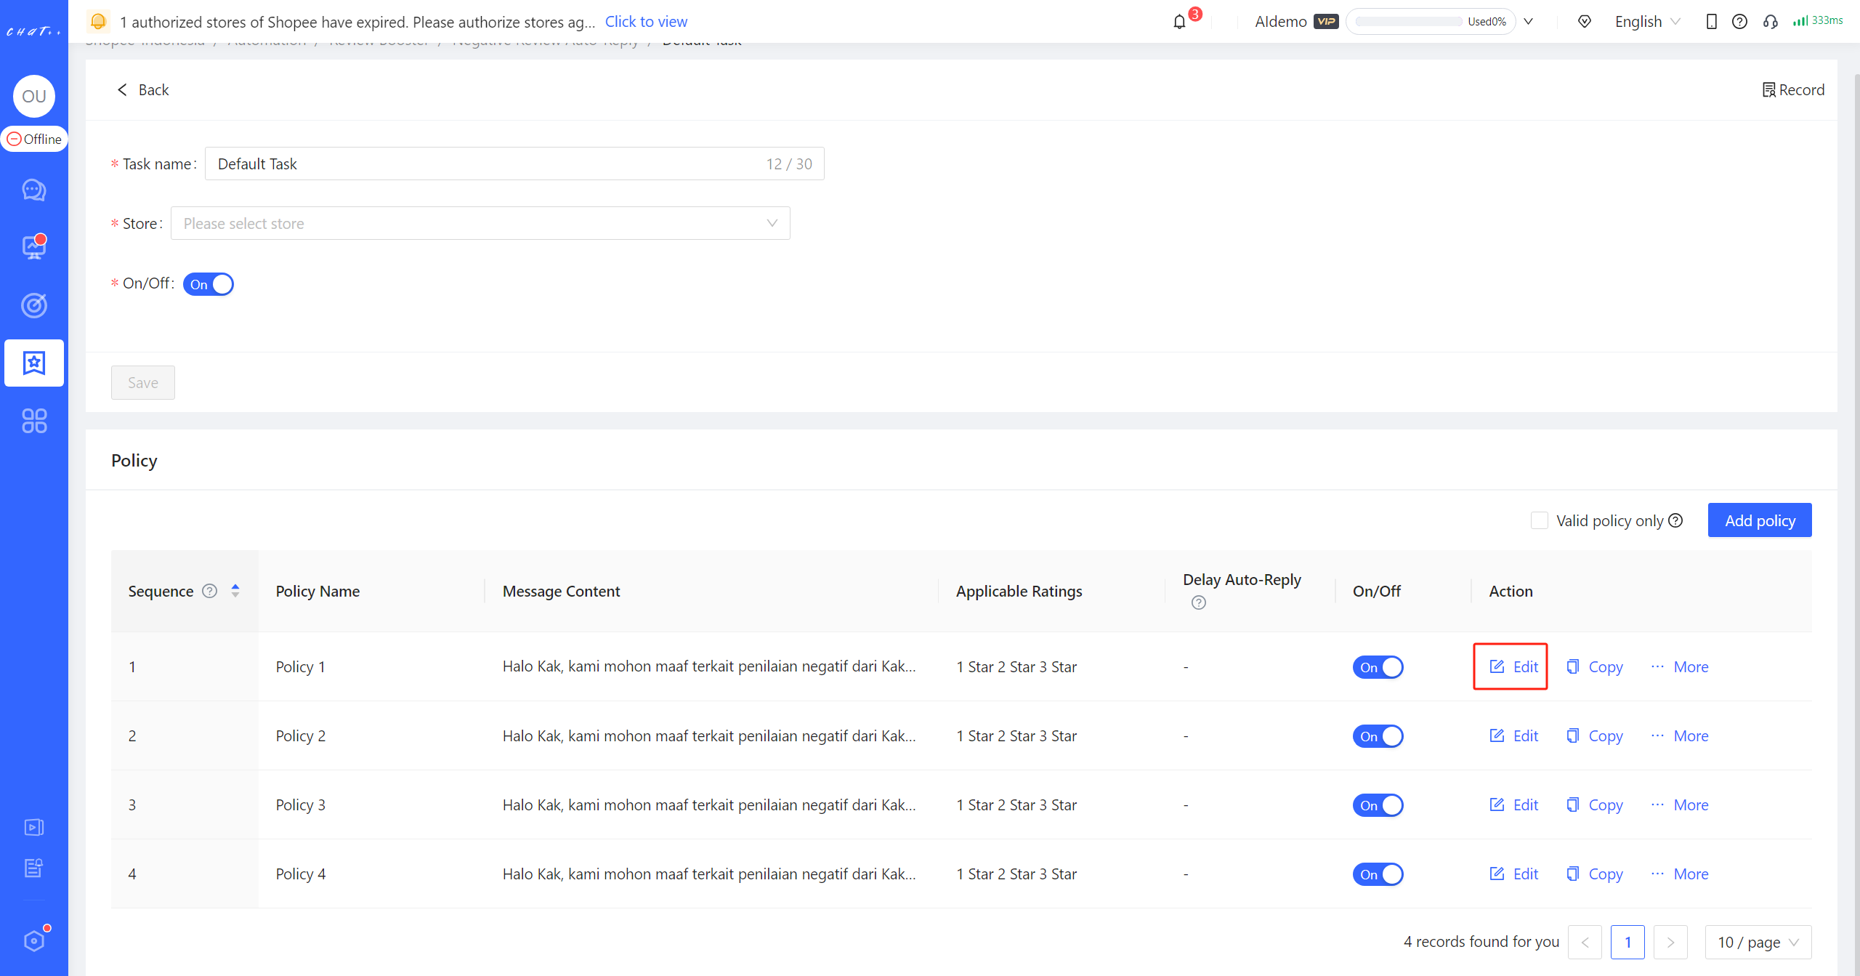
Task: Toggle the Offline status badge
Action: [34, 139]
